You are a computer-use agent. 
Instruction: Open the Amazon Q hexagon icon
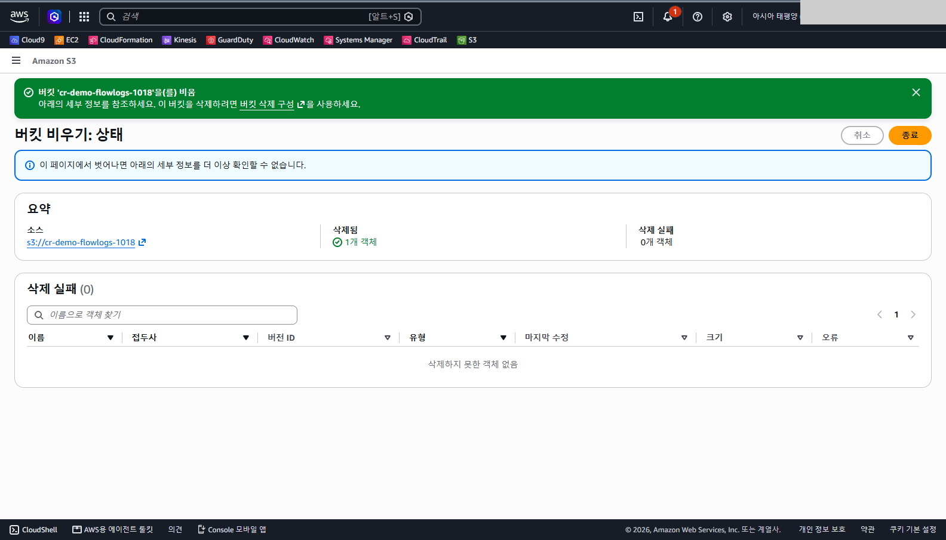[x=54, y=17]
